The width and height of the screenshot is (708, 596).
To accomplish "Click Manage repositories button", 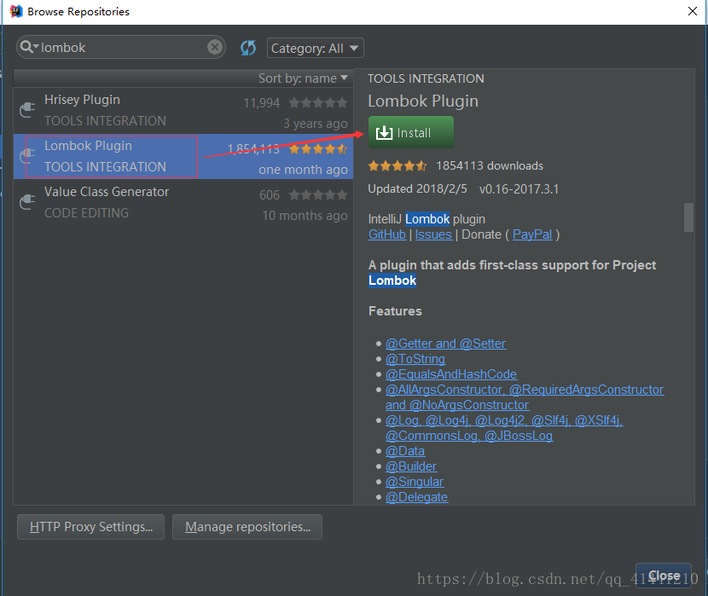I will (247, 527).
